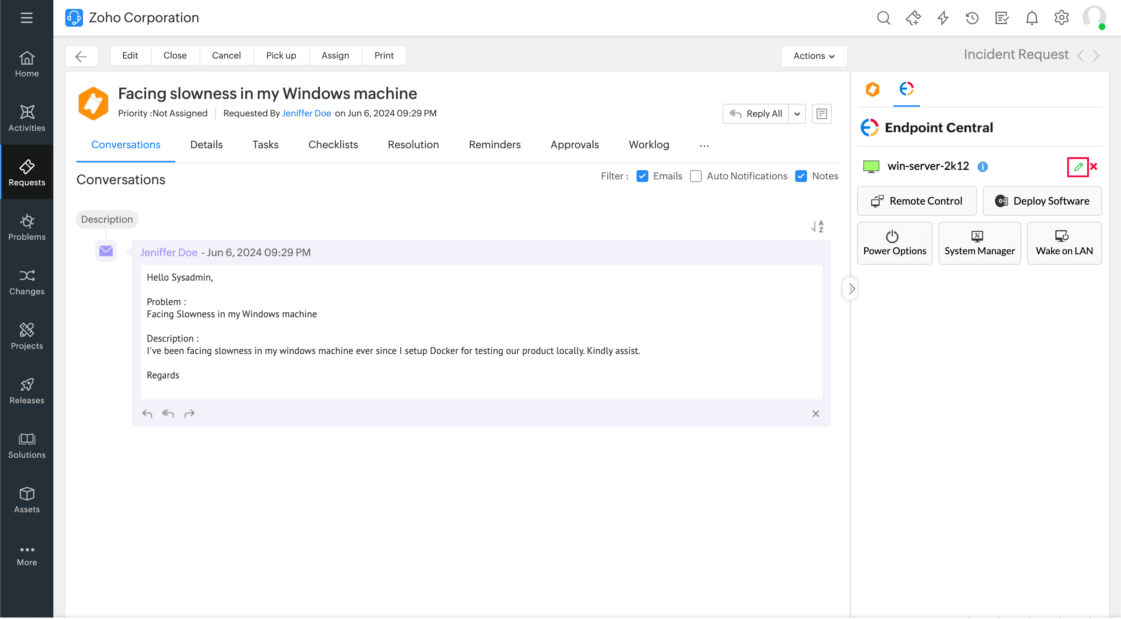Click the green pencil edit icon beside win-server-2k12
The width and height of the screenshot is (1121, 619).
click(x=1078, y=166)
